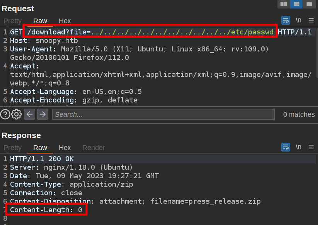318x225 pixels.
Task: Open the Response Render tab
Action: [94, 148]
